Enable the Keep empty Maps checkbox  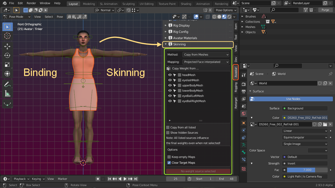click(x=169, y=157)
